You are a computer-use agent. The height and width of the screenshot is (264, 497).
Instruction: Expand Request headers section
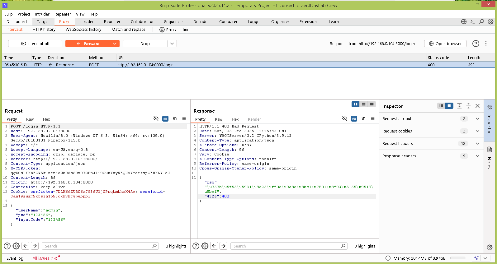[477, 143]
